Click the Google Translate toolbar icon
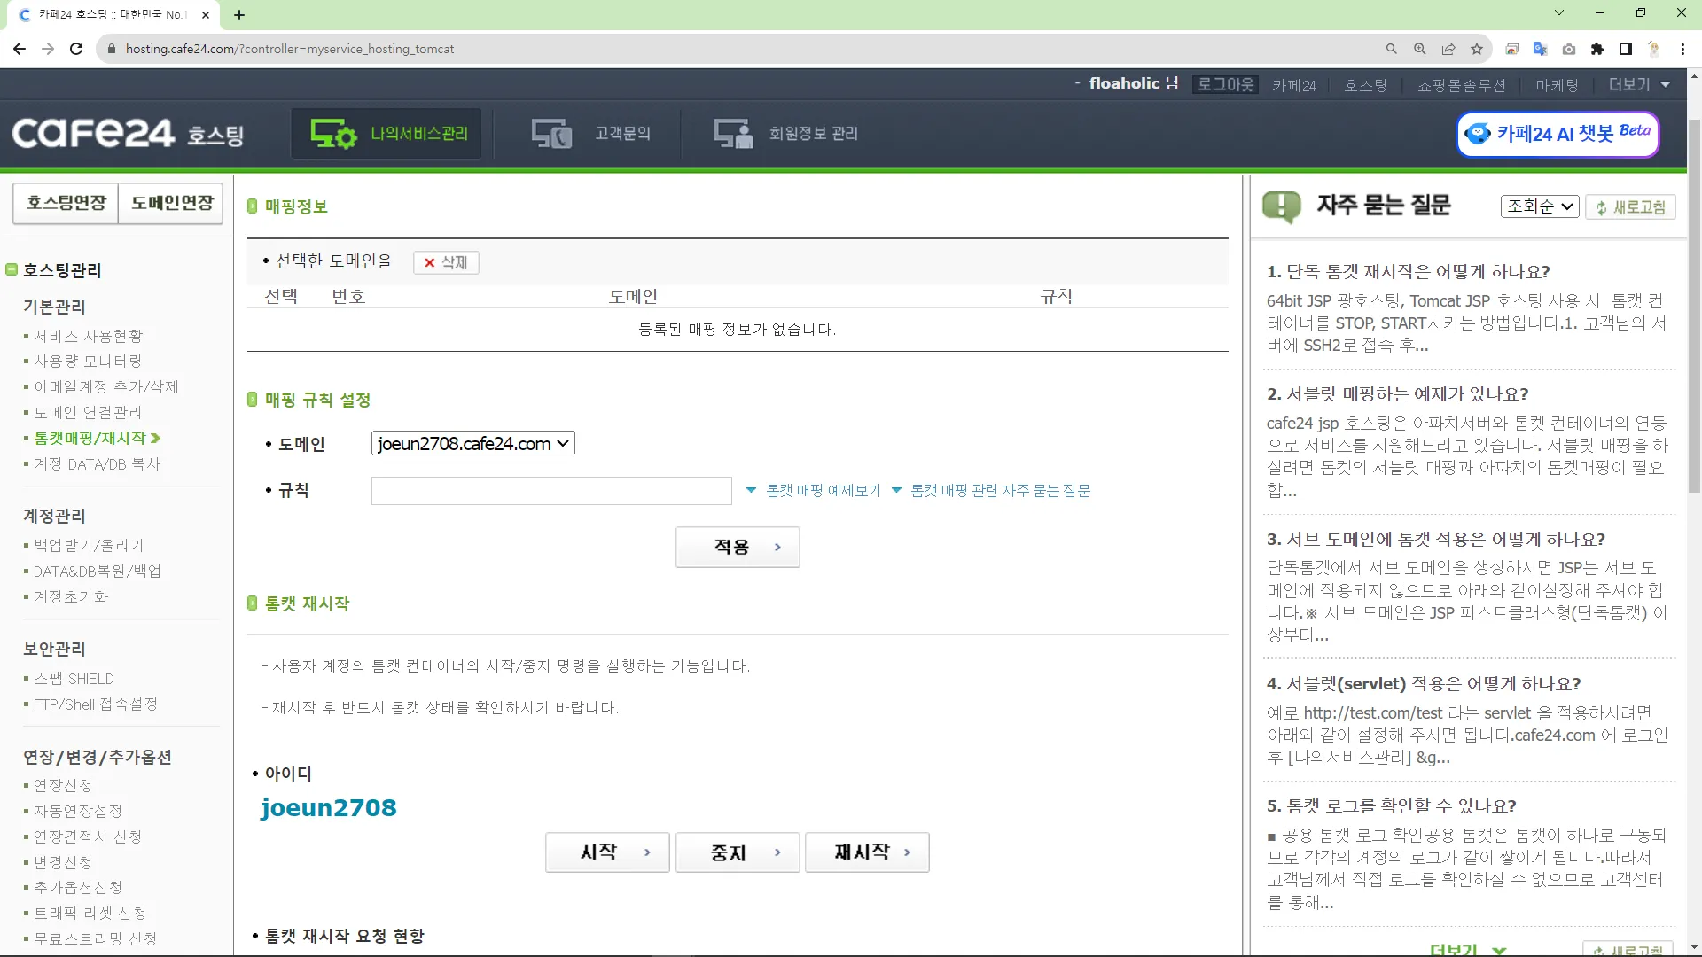1702x957 pixels. coord(1540,49)
